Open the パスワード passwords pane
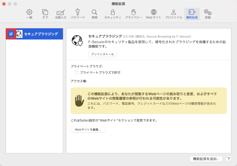 (77, 14)
